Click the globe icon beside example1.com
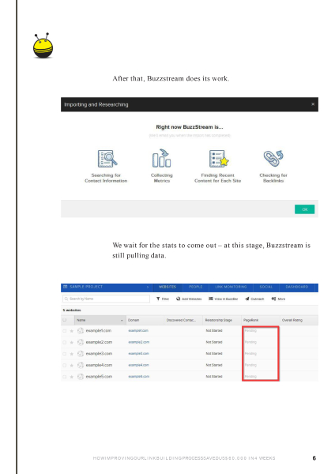335x474 pixels. (81, 331)
